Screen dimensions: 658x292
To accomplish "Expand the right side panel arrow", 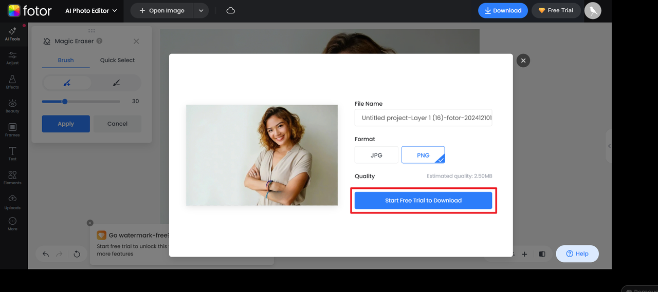I will [x=609, y=146].
